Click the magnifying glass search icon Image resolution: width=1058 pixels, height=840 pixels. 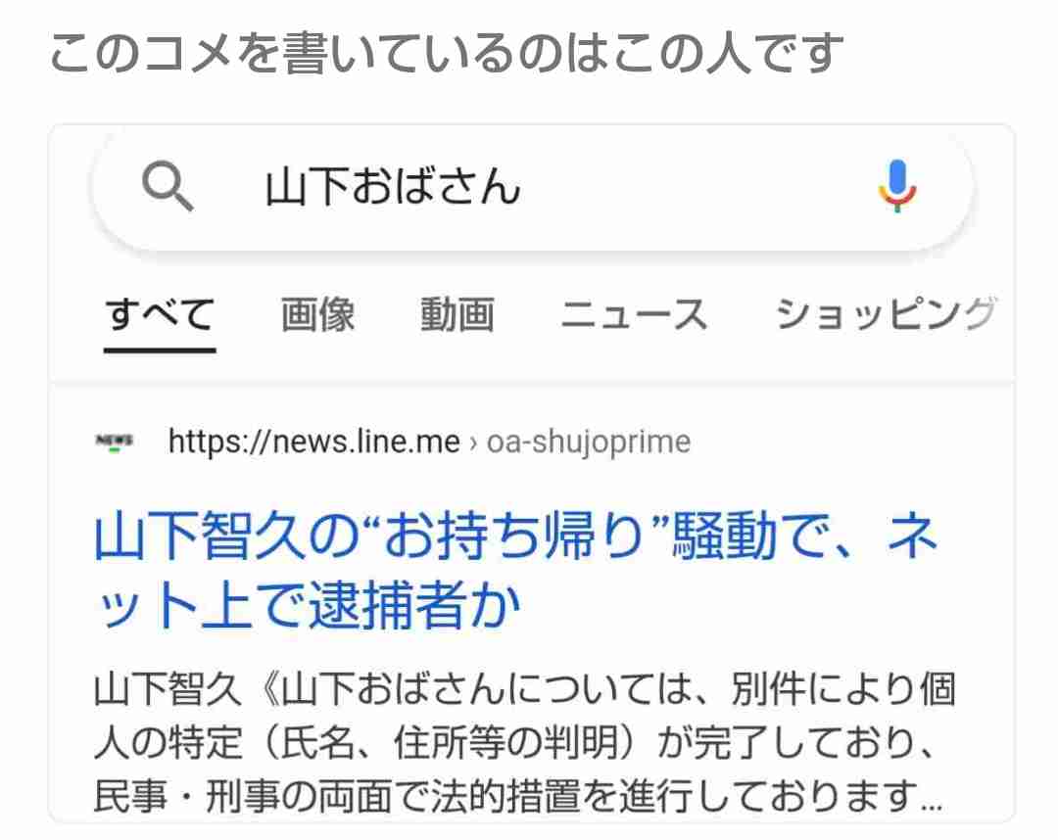pos(168,187)
